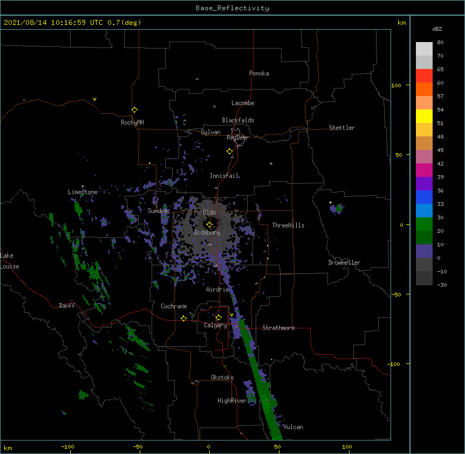Click the RockyMH label

132,122
